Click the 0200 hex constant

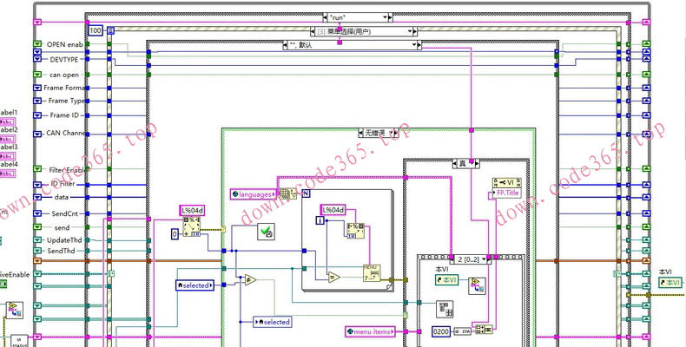[441, 331]
